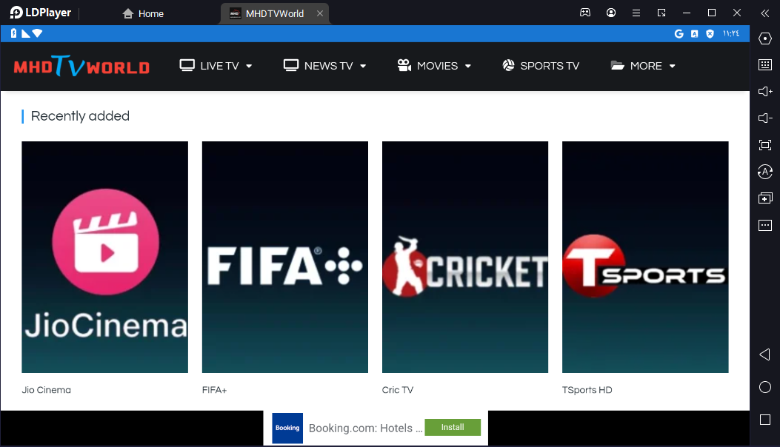The image size is (780, 447).
Task: Click the Booking.com: Hotels ad text
Action: (x=366, y=428)
